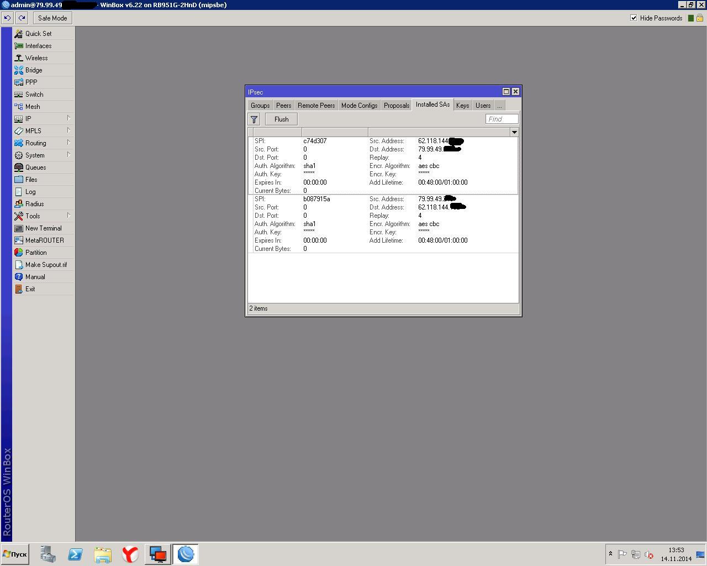
Task: Switch to the WinBox taskbar button
Action: 186,554
